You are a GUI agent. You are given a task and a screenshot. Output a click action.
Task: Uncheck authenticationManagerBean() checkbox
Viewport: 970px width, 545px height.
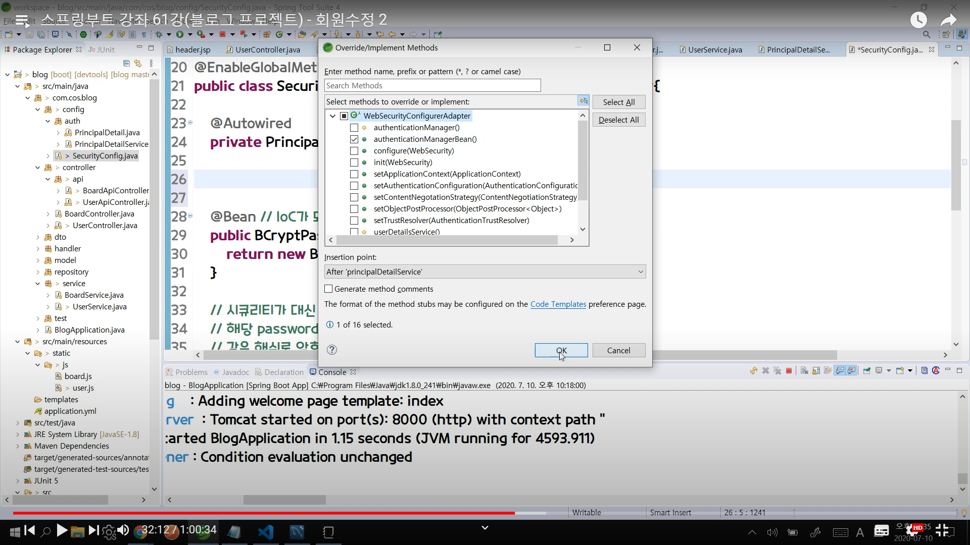tap(354, 139)
